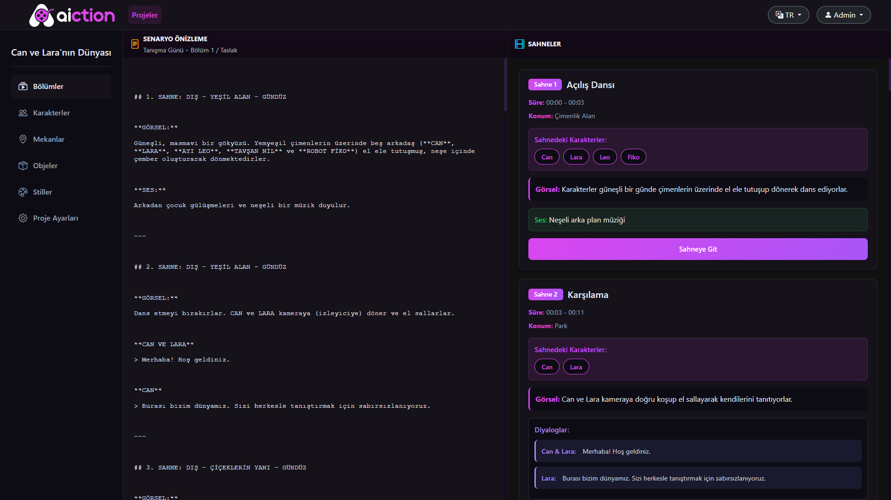Screen dimensions: 891x500
Task: Click the aiction logo icon
Action: click(41, 15)
